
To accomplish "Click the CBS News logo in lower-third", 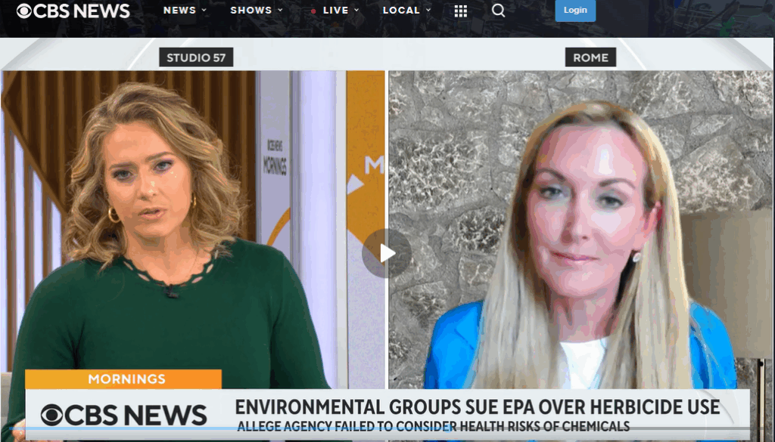I will tap(123, 415).
